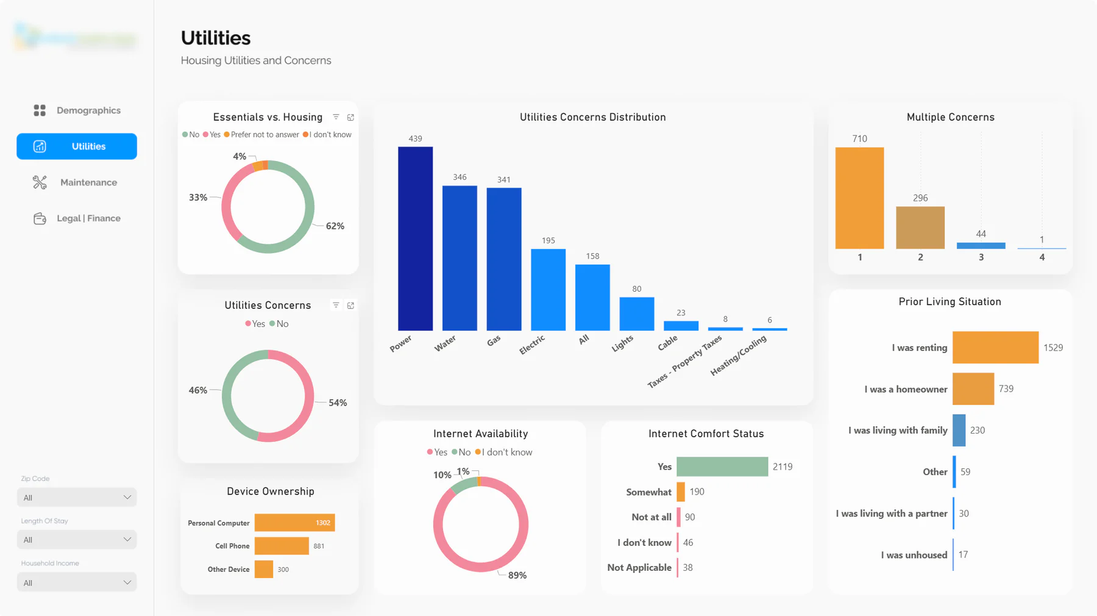Select the Cable bar with value 23
Image resolution: width=1097 pixels, height=616 pixels.
(x=681, y=326)
